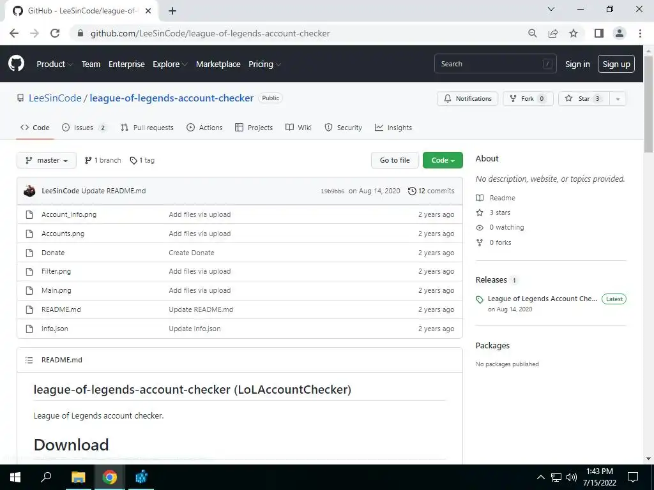Screen dimensions: 654x490
Task: Open the 12 commits link
Action: (431, 191)
